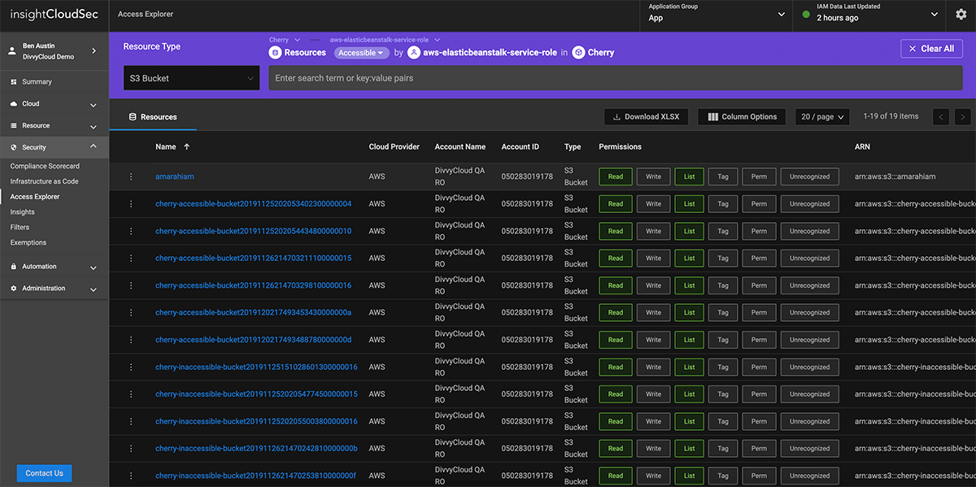Open the settings gear icon
Viewport: 976px width, 487px height.
(961, 15)
